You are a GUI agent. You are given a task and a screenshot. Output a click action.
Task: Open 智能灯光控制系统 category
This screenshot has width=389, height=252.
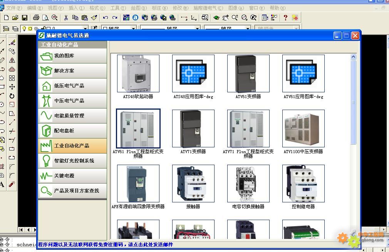coord(72,161)
